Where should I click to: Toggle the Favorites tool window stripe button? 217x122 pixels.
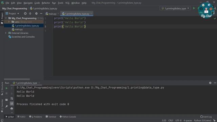point(2,106)
